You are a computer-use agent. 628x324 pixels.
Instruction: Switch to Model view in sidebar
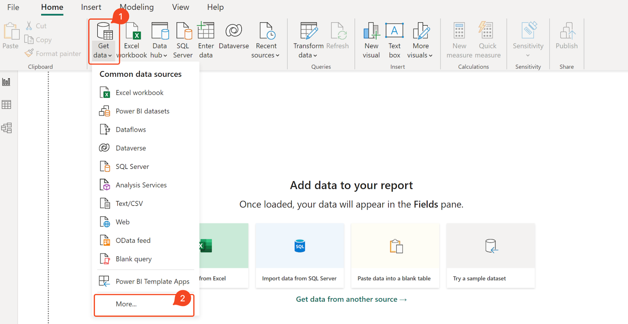click(x=7, y=128)
